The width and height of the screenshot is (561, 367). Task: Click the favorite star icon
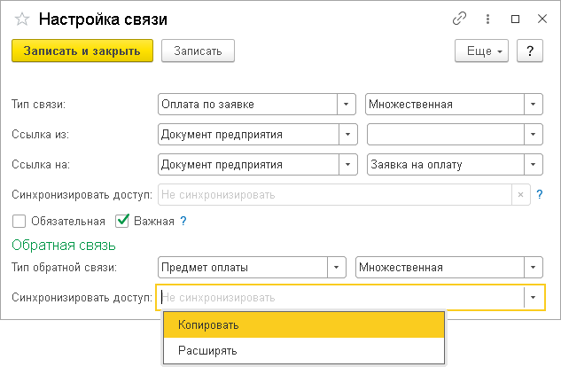click(x=22, y=19)
